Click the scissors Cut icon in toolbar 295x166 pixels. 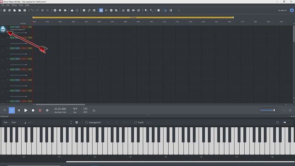tap(42, 10)
